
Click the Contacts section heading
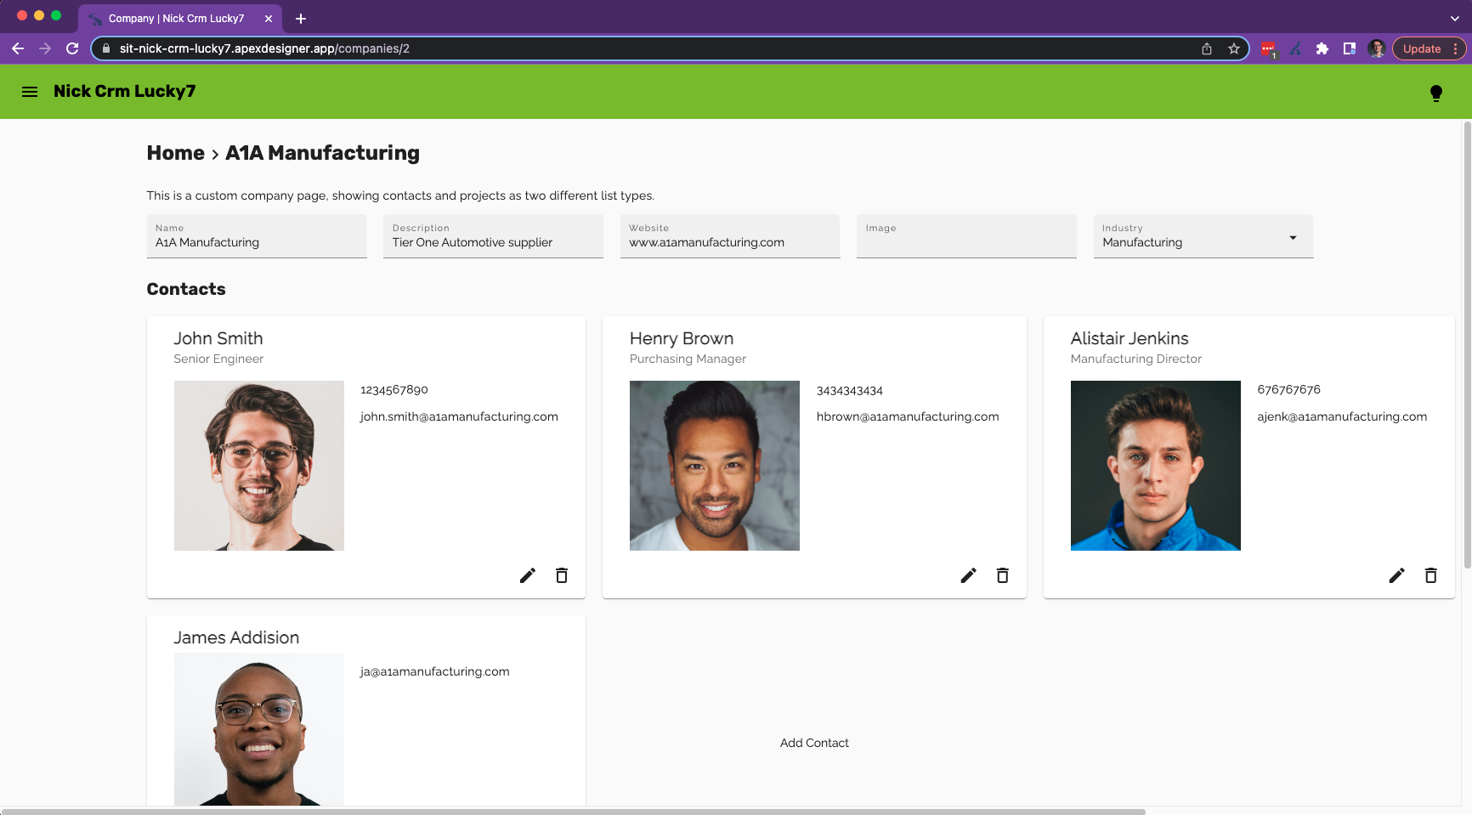tap(186, 289)
